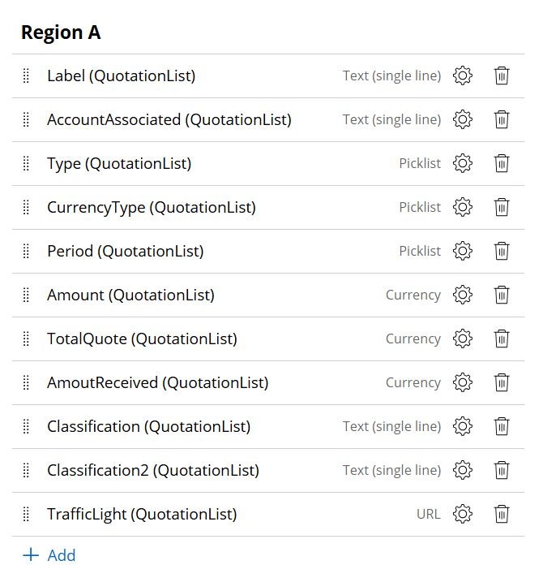
Task: Click the Region A heading
Action: click(x=61, y=32)
